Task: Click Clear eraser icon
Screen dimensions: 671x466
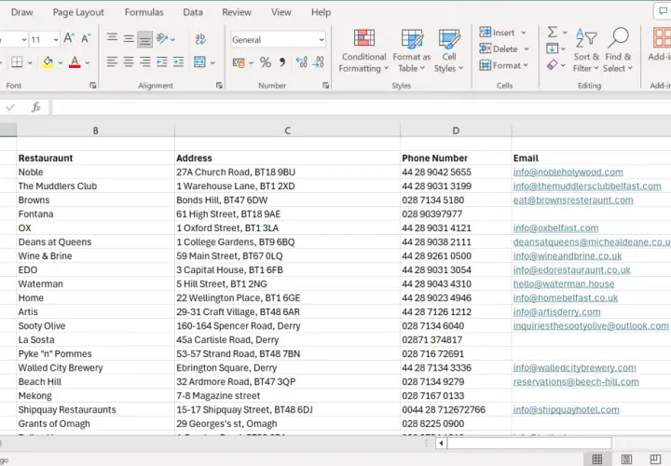Action: pyautogui.click(x=552, y=65)
